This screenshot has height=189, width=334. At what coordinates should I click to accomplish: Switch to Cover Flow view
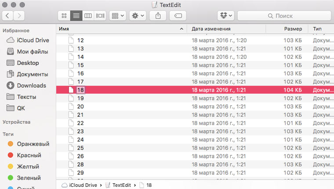point(100,16)
